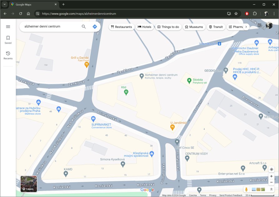Show your location on the map
279x197 pixels.
[x=271, y=169]
